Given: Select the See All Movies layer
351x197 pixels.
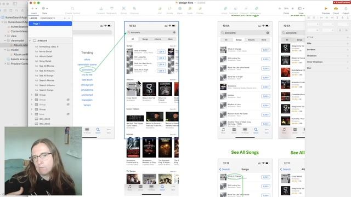Looking at the screenshot, I should pyautogui.click(x=47, y=66).
